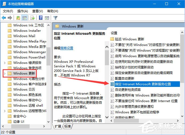
Task: Select 在使用时段关闭针对更新的自动重新启动 setting
Action: [144, 62]
